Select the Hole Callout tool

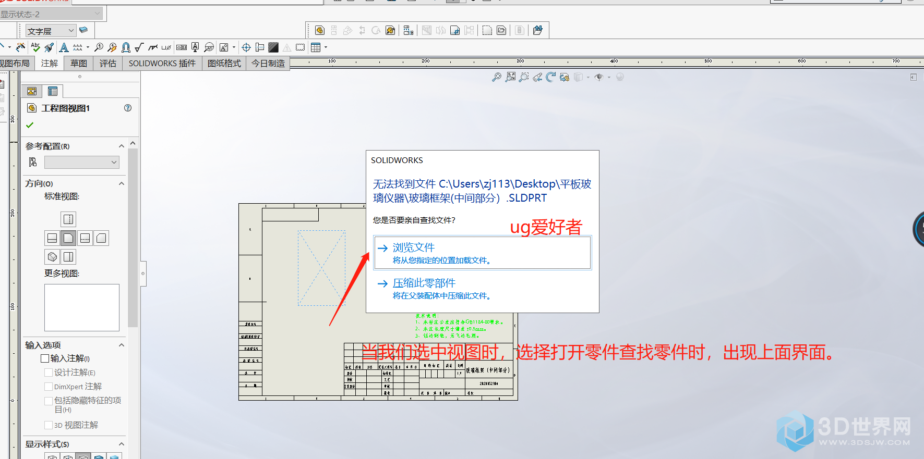tap(166, 47)
